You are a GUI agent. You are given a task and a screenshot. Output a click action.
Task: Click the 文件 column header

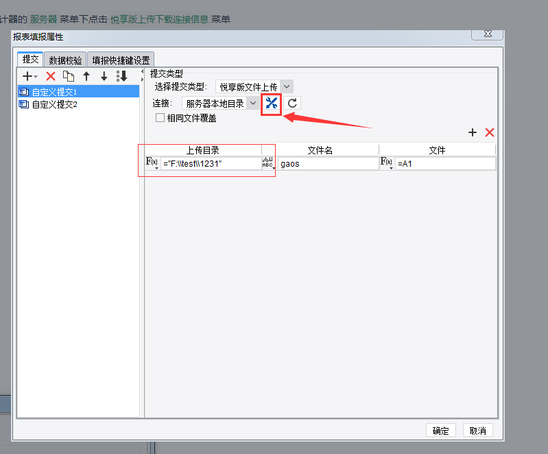437,150
